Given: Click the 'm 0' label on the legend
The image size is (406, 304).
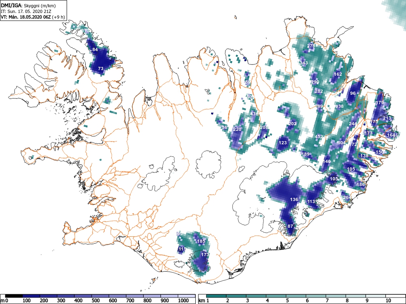Looking at the screenshot, I should click(4, 301).
